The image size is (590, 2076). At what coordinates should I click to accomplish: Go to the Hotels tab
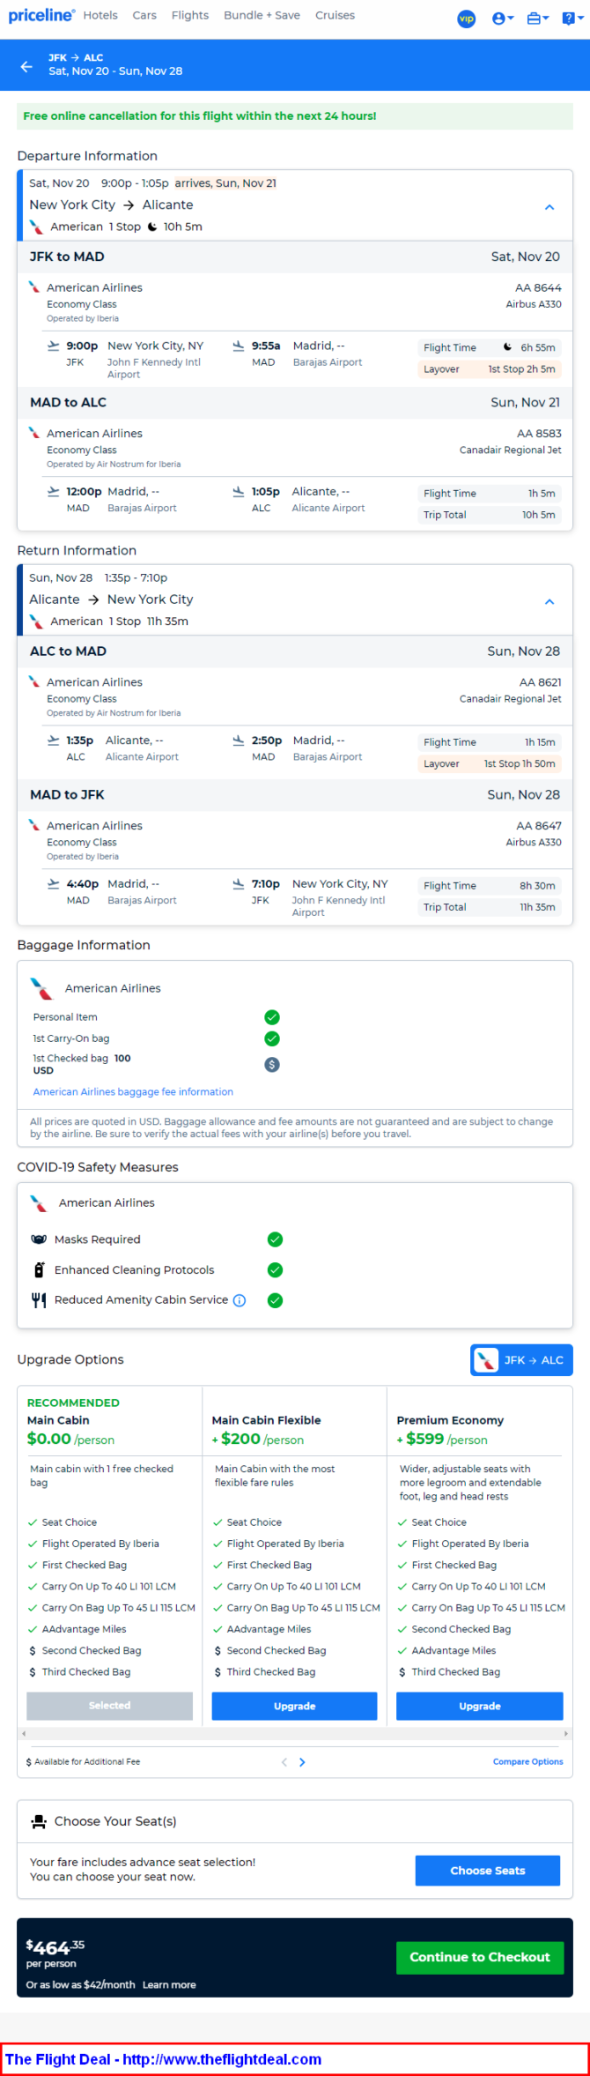click(100, 15)
